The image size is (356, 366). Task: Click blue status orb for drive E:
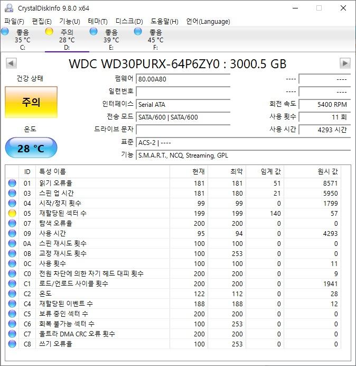[x=93, y=31]
